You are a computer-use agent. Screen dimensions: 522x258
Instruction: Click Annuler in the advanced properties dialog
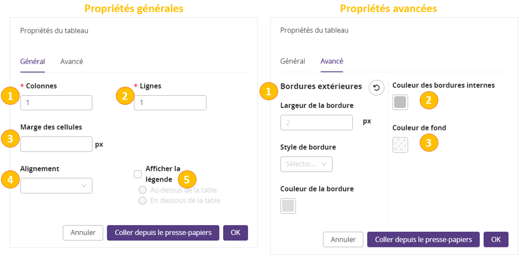tap(343, 239)
